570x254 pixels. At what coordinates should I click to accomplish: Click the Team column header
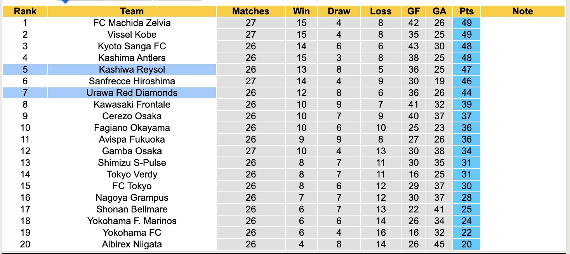click(132, 11)
